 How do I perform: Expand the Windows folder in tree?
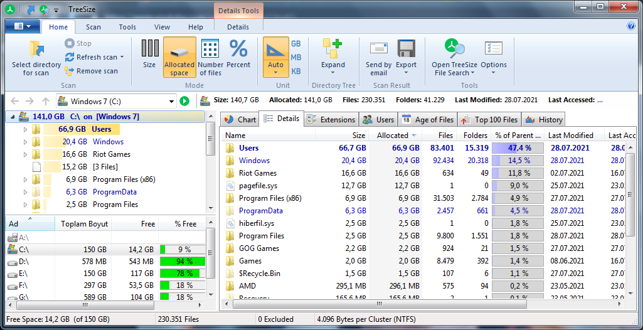(x=25, y=142)
